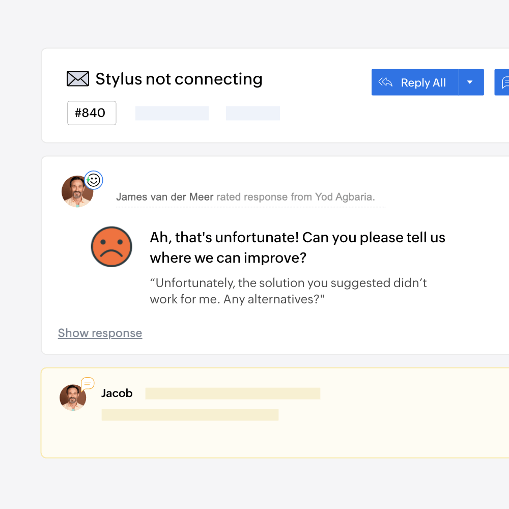This screenshot has height=509, width=509.
Task: Click the customer feedback quote text
Action: pos(288,291)
